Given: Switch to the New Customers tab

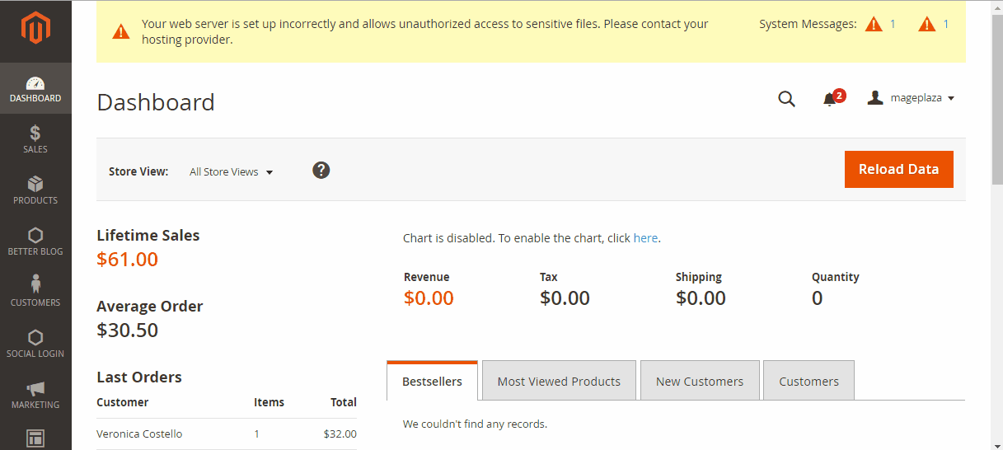Looking at the screenshot, I should click(x=700, y=381).
